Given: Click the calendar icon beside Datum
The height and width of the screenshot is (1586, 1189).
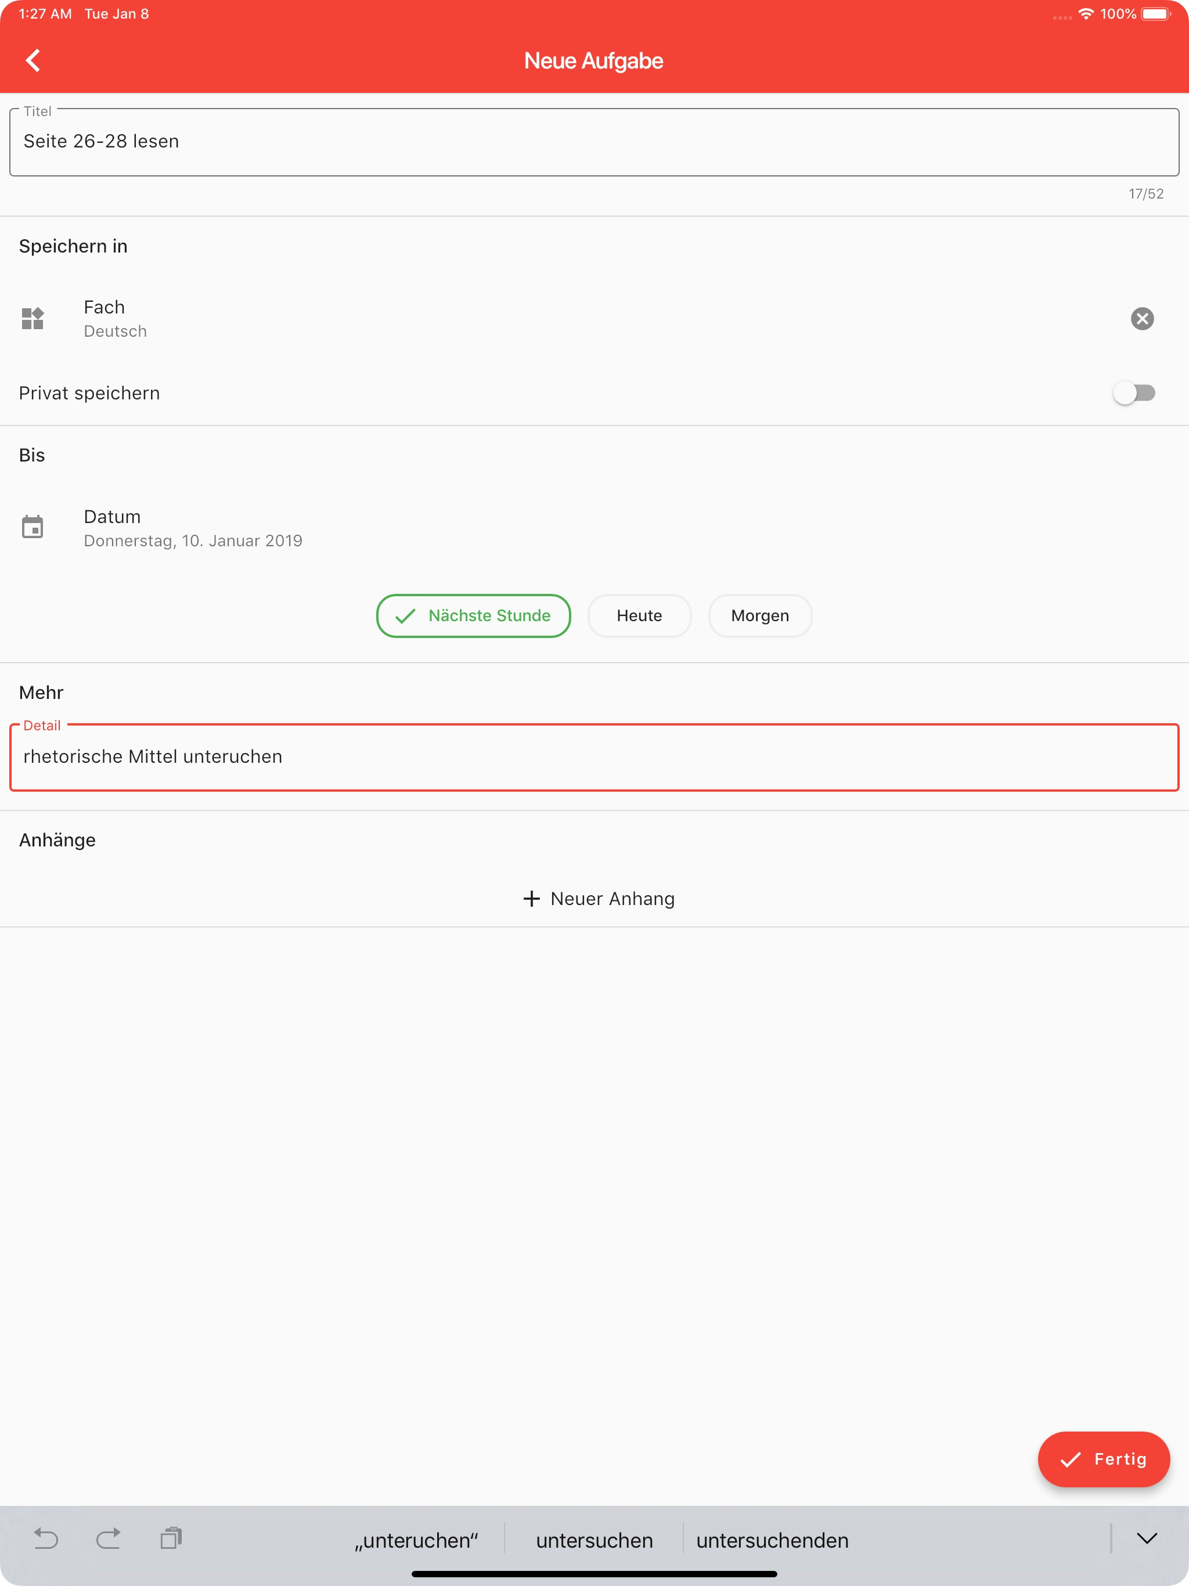Looking at the screenshot, I should click(x=33, y=528).
